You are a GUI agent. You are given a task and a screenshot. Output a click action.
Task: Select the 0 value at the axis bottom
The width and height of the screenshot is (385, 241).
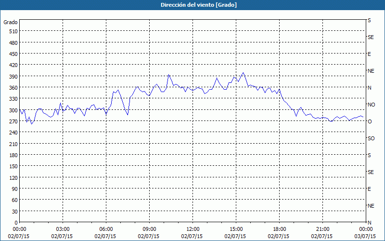pyautogui.click(x=16, y=223)
